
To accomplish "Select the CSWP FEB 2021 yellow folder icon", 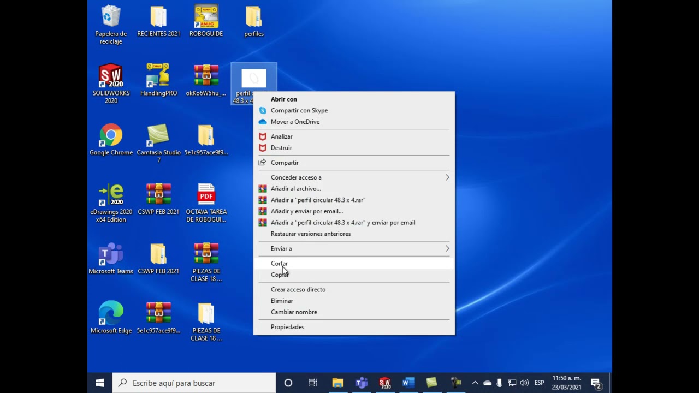I will click(x=158, y=259).
